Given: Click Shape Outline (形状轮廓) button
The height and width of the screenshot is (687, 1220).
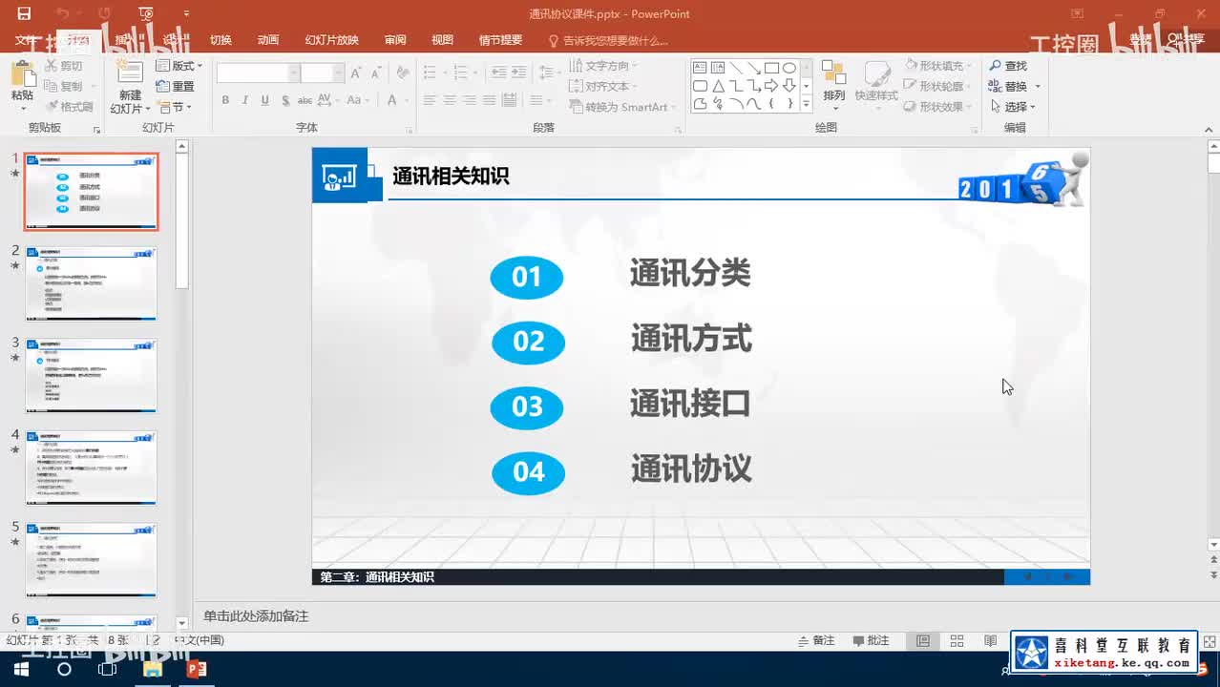Looking at the screenshot, I should pyautogui.click(x=937, y=86).
